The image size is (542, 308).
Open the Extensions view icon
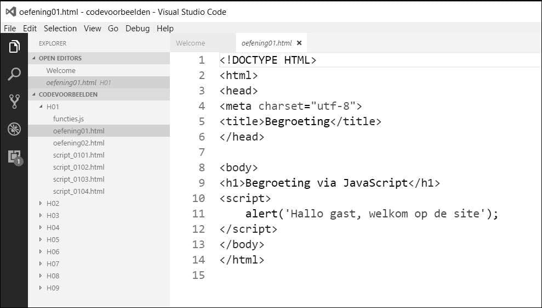[x=14, y=156]
